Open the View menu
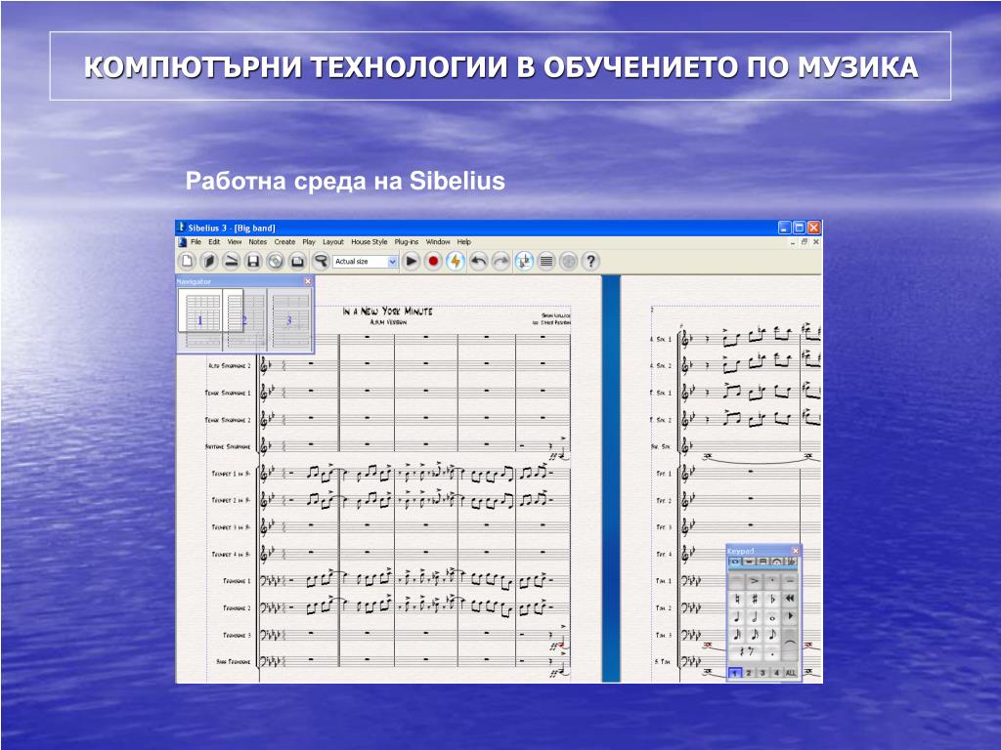1001x750 pixels. tap(235, 242)
